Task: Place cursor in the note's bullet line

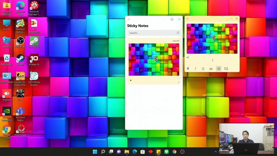Action: 212,57
